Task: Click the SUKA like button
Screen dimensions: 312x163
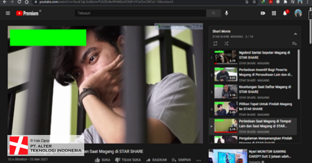Action: [x=103, y=160]
